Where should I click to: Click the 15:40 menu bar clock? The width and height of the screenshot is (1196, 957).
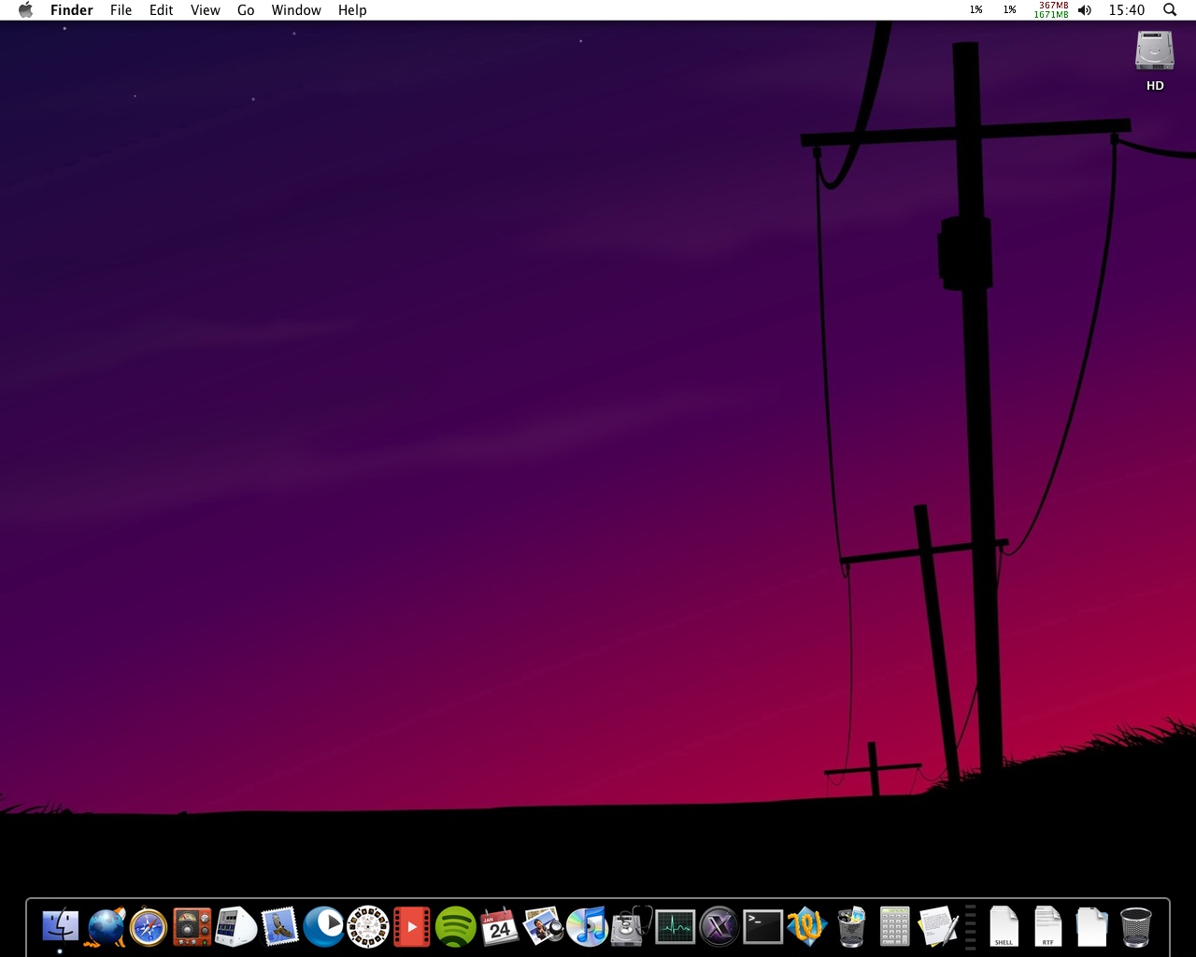(1127, 10)
